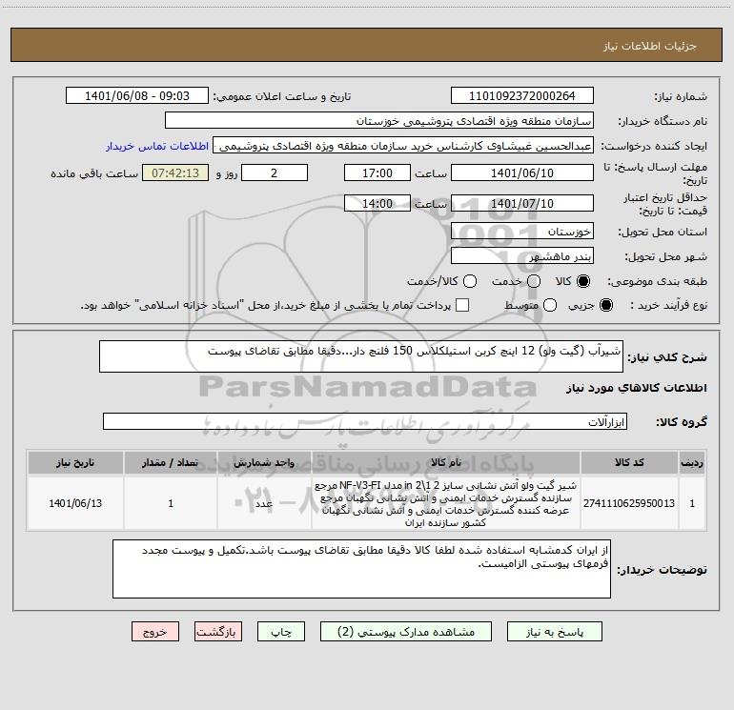Click the buyer organization name field
Screen dimensions: 734x710
[379, 120]
